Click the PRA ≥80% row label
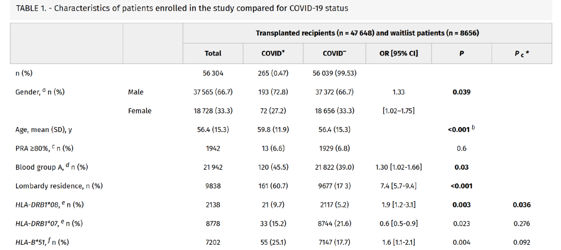The height and width of the screenshot is (250, 561). click(44, 148)
